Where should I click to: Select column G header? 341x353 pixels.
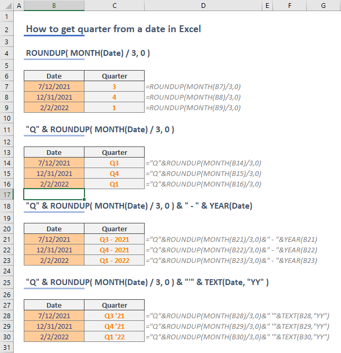tap(324, 5)
